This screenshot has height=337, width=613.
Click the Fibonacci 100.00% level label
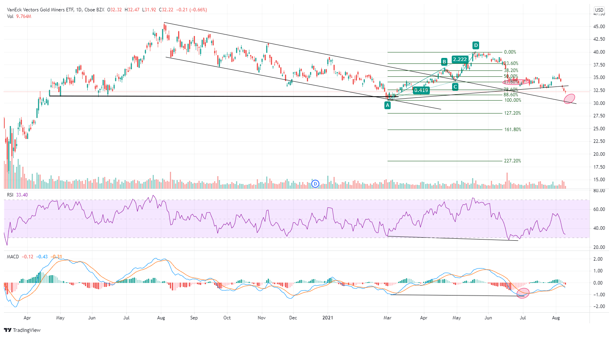[x=513, y=100]
